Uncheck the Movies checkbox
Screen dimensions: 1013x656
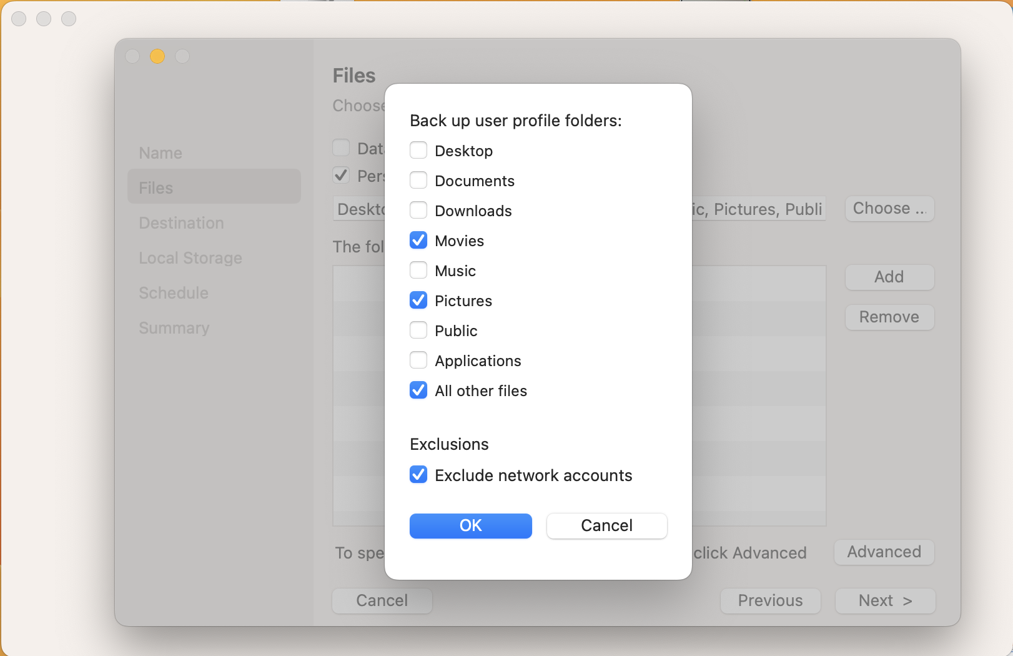pos(418,241)
